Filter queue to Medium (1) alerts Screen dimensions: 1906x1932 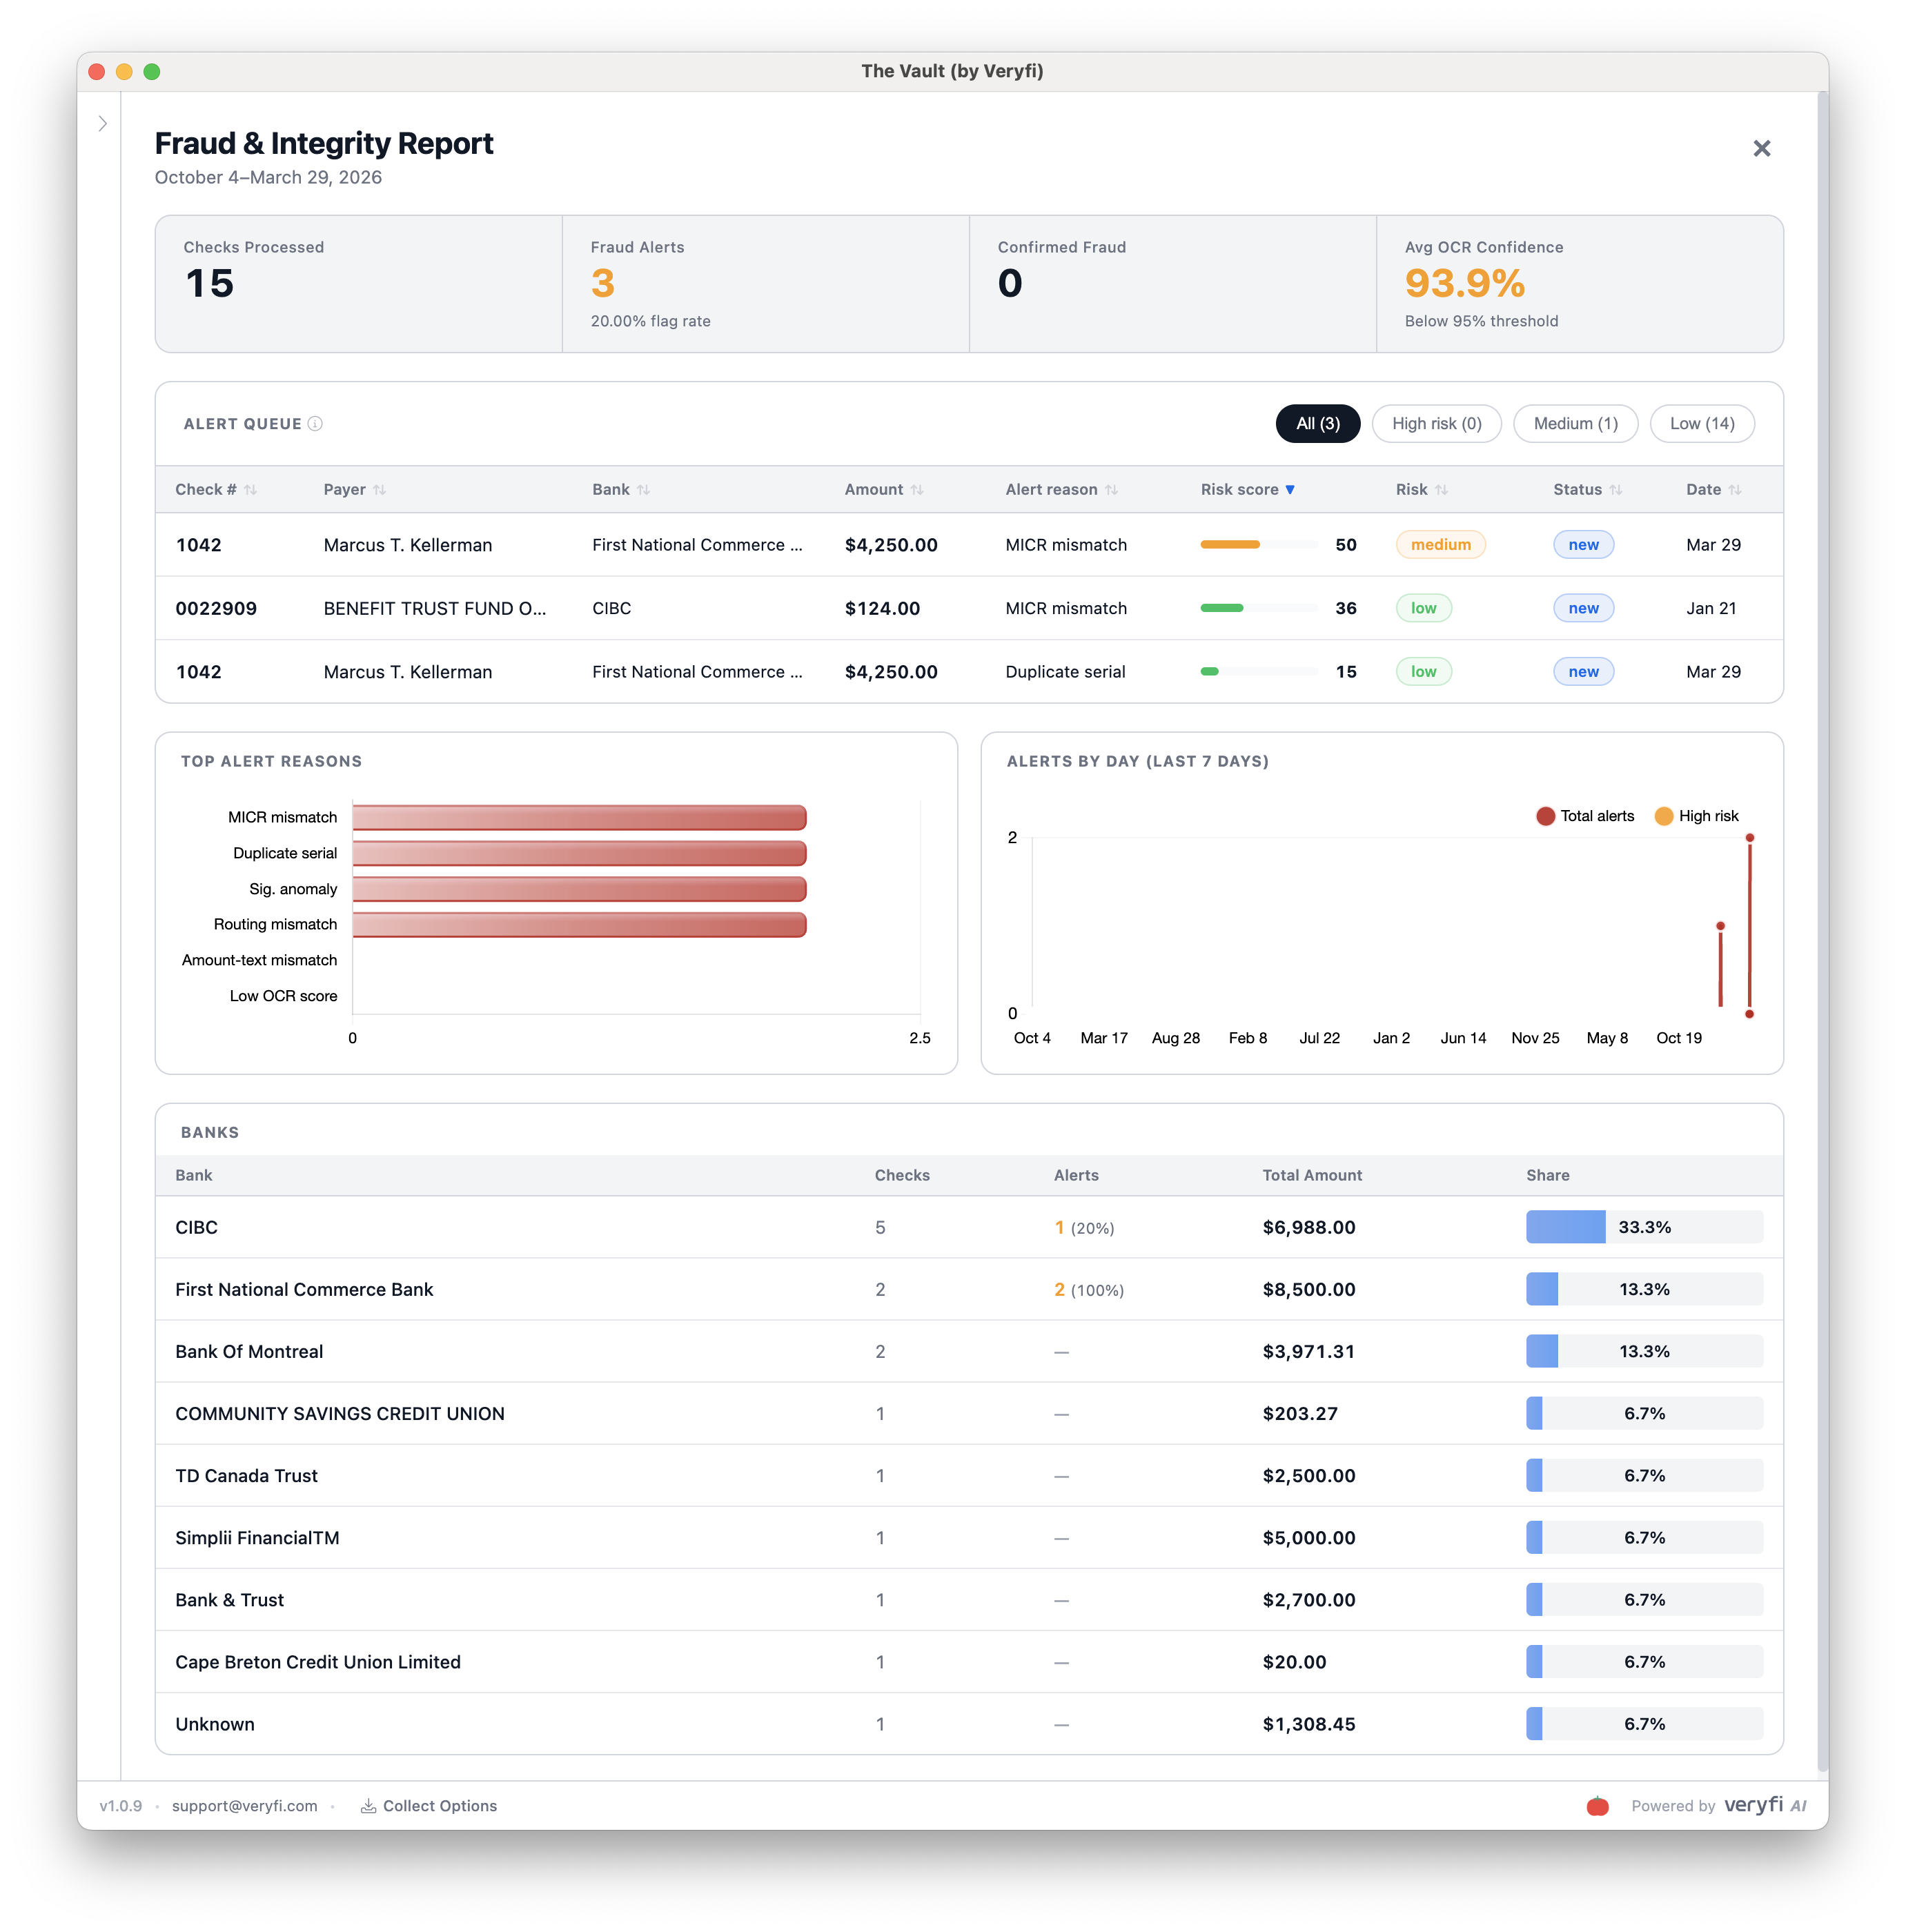pyautogui.click(x=1575, y=424)
